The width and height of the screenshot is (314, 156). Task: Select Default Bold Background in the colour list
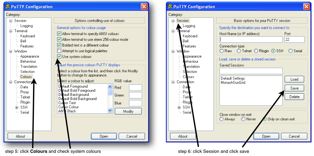click(x=77, y=99)
